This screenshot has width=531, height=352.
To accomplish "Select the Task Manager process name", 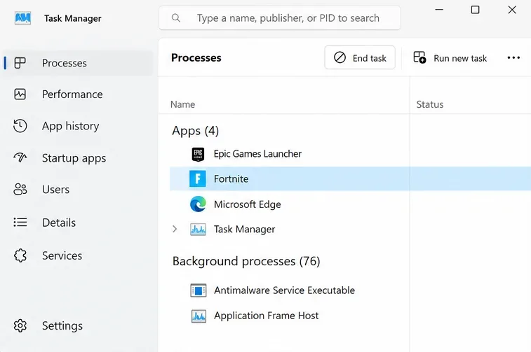I will click(244, 230).
